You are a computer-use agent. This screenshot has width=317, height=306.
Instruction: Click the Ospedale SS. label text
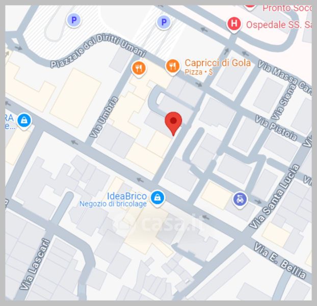[279, 25]
